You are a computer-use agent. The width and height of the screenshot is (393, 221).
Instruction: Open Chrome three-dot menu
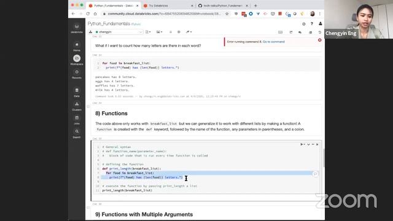coord(320,14)
